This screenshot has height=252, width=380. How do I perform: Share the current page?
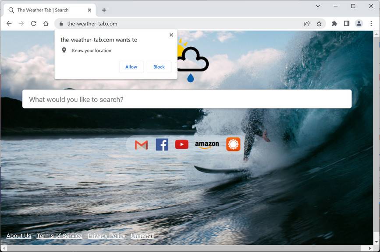(306, 23)
